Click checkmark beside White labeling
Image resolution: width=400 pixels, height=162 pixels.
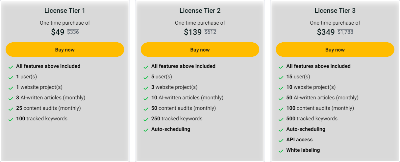(281, 151)
